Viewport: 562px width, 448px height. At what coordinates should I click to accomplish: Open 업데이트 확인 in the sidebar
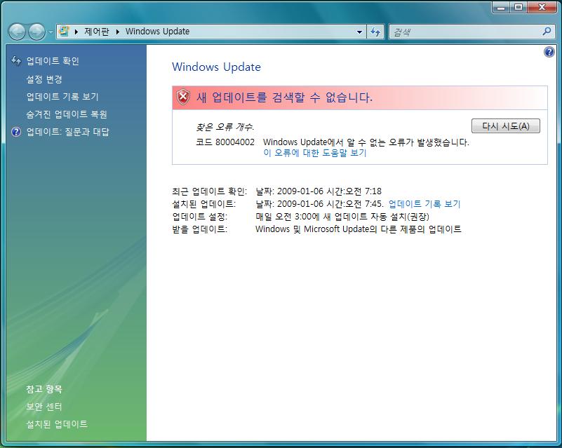[53, 61]
